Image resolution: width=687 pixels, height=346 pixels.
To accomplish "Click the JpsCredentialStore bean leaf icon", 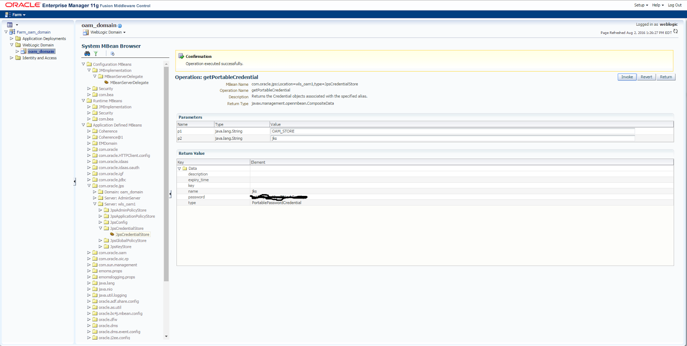I will [x=112, y=234].
